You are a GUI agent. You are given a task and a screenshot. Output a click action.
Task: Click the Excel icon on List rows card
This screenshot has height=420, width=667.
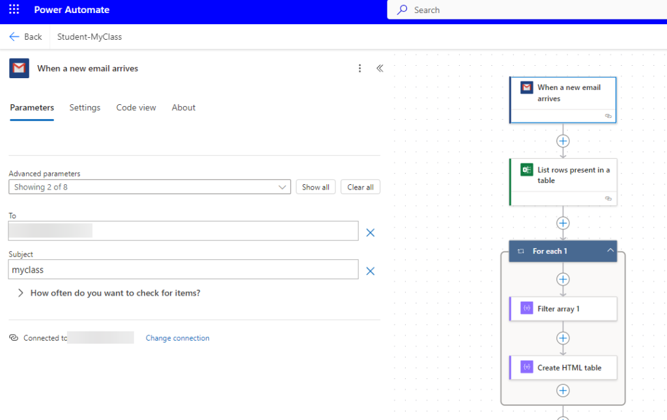click(x=526, y=169)
